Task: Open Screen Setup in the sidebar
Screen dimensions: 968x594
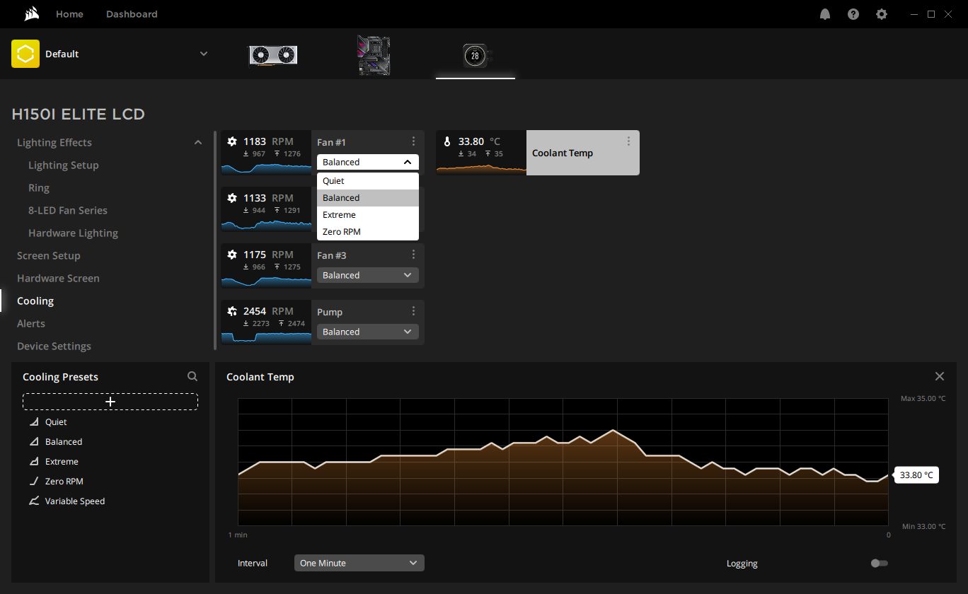Action: (x=49, y=255)
